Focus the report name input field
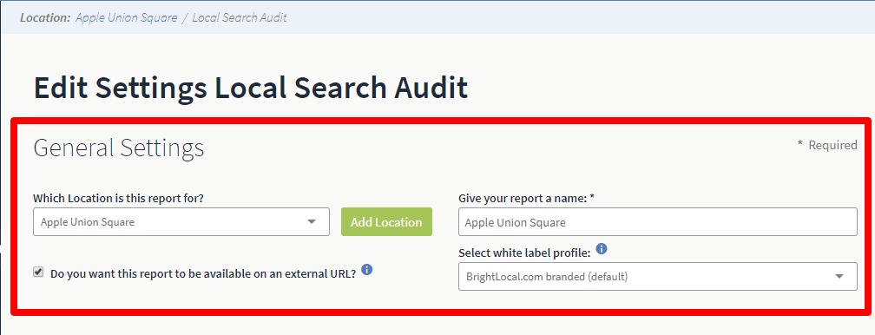 pos(658,221)
